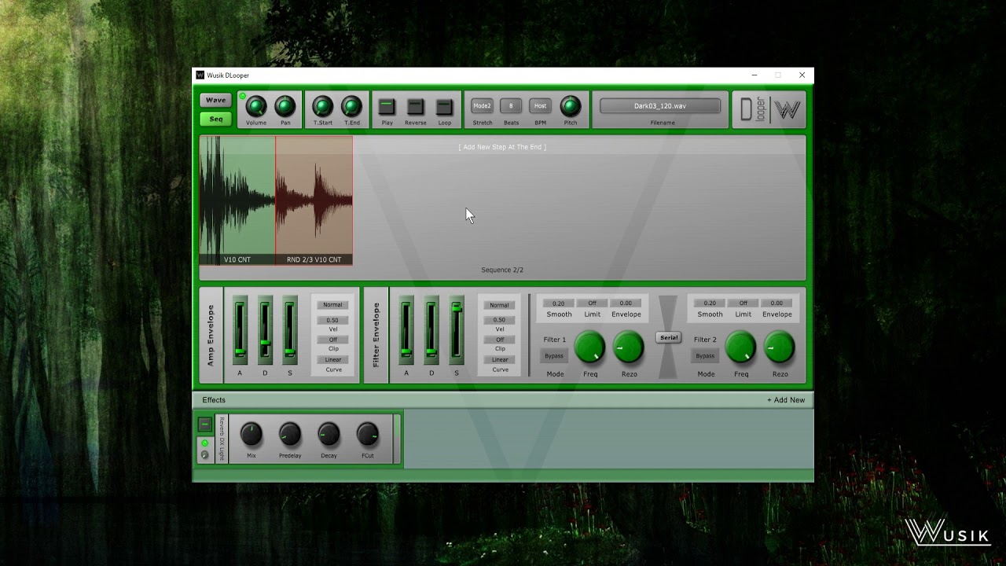Click Filter 2 Envelope value 0.00
1006x566 pixels.
777,303
